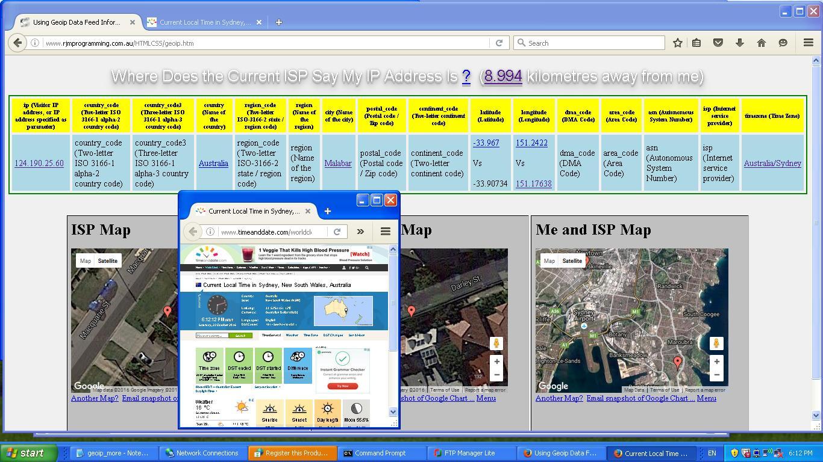Close the 'Using Geoip Data Feed' tab
823x462 pixels.
(133, 22)
